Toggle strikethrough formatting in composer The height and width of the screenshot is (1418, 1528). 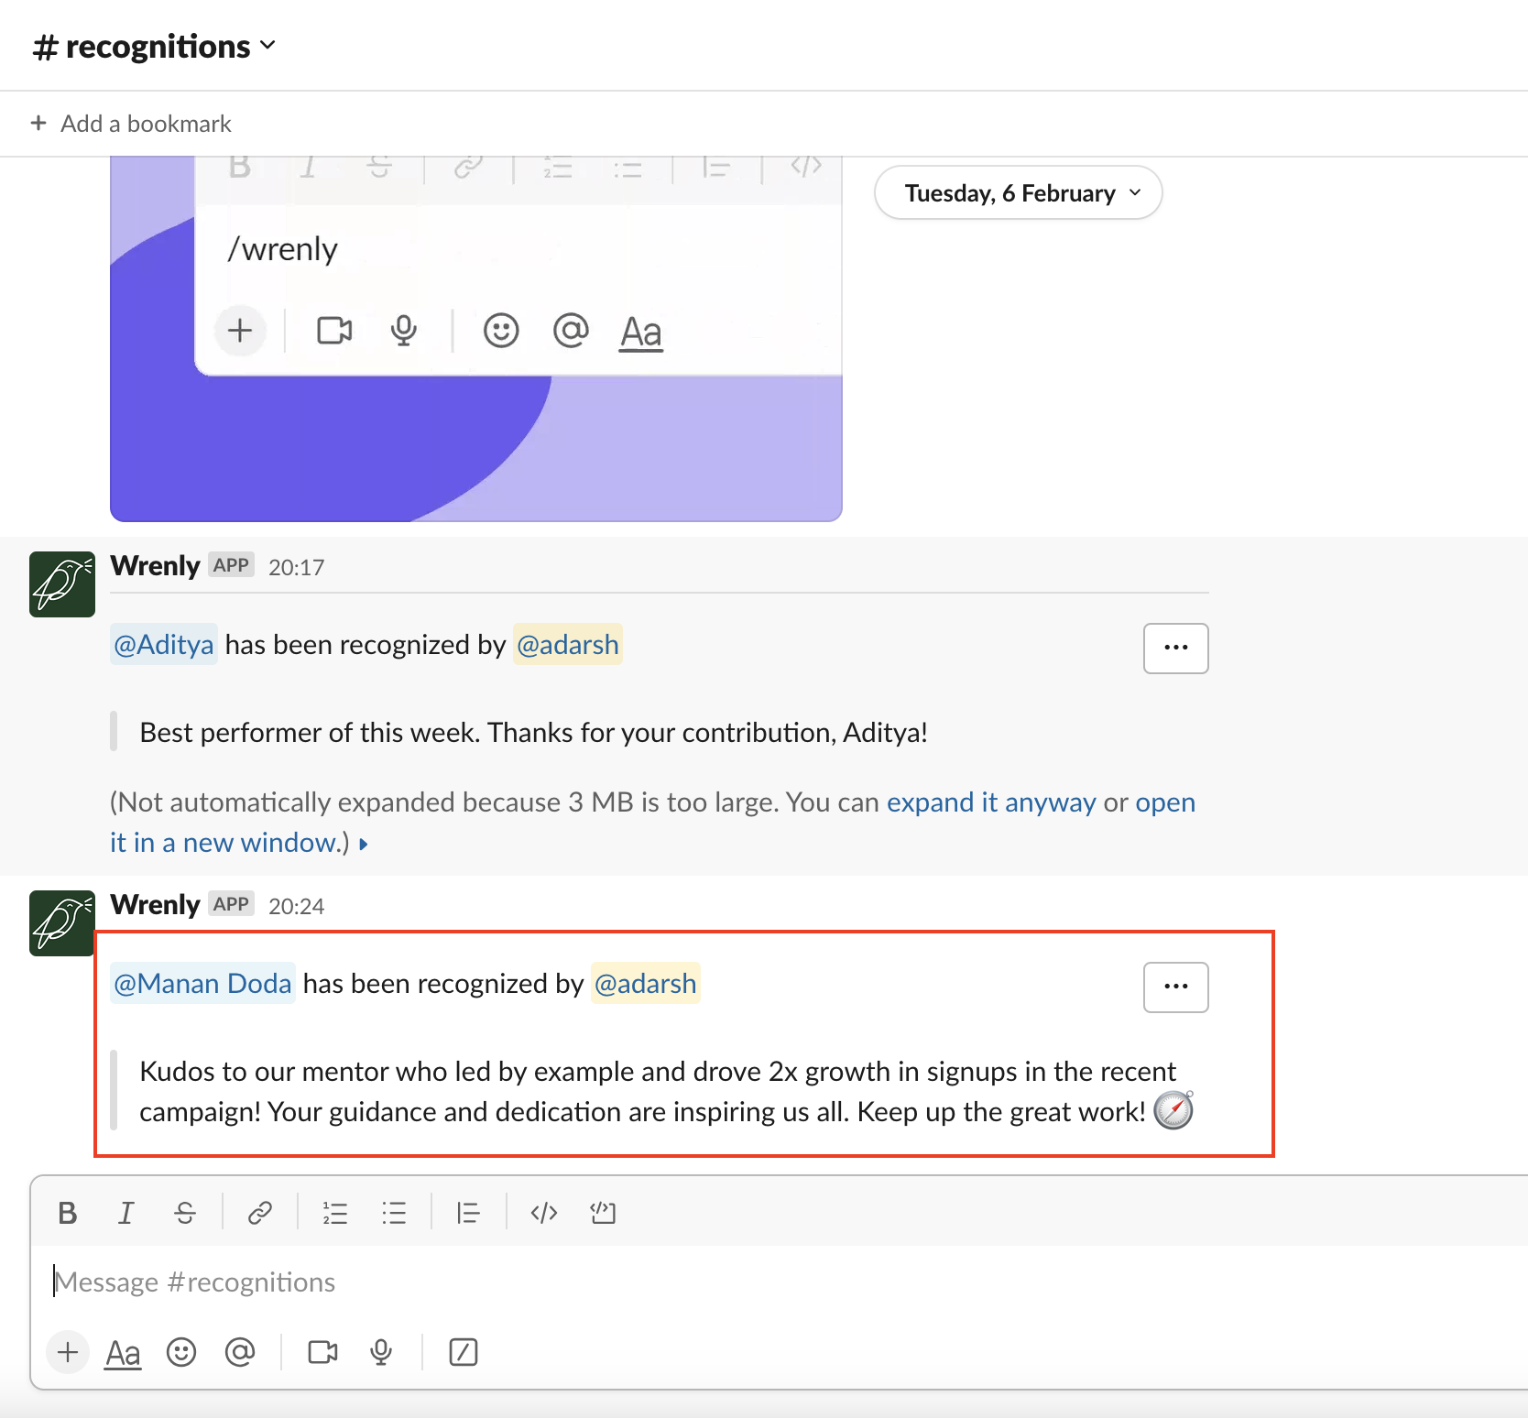point(185,1213)
